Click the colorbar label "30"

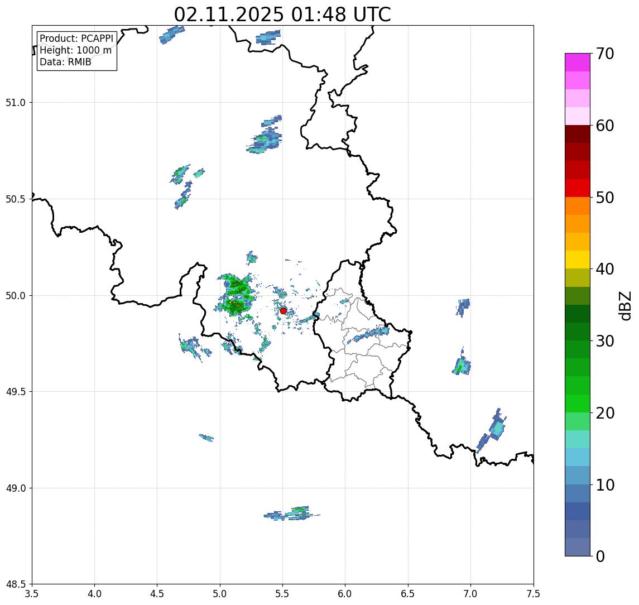(605, 341)
